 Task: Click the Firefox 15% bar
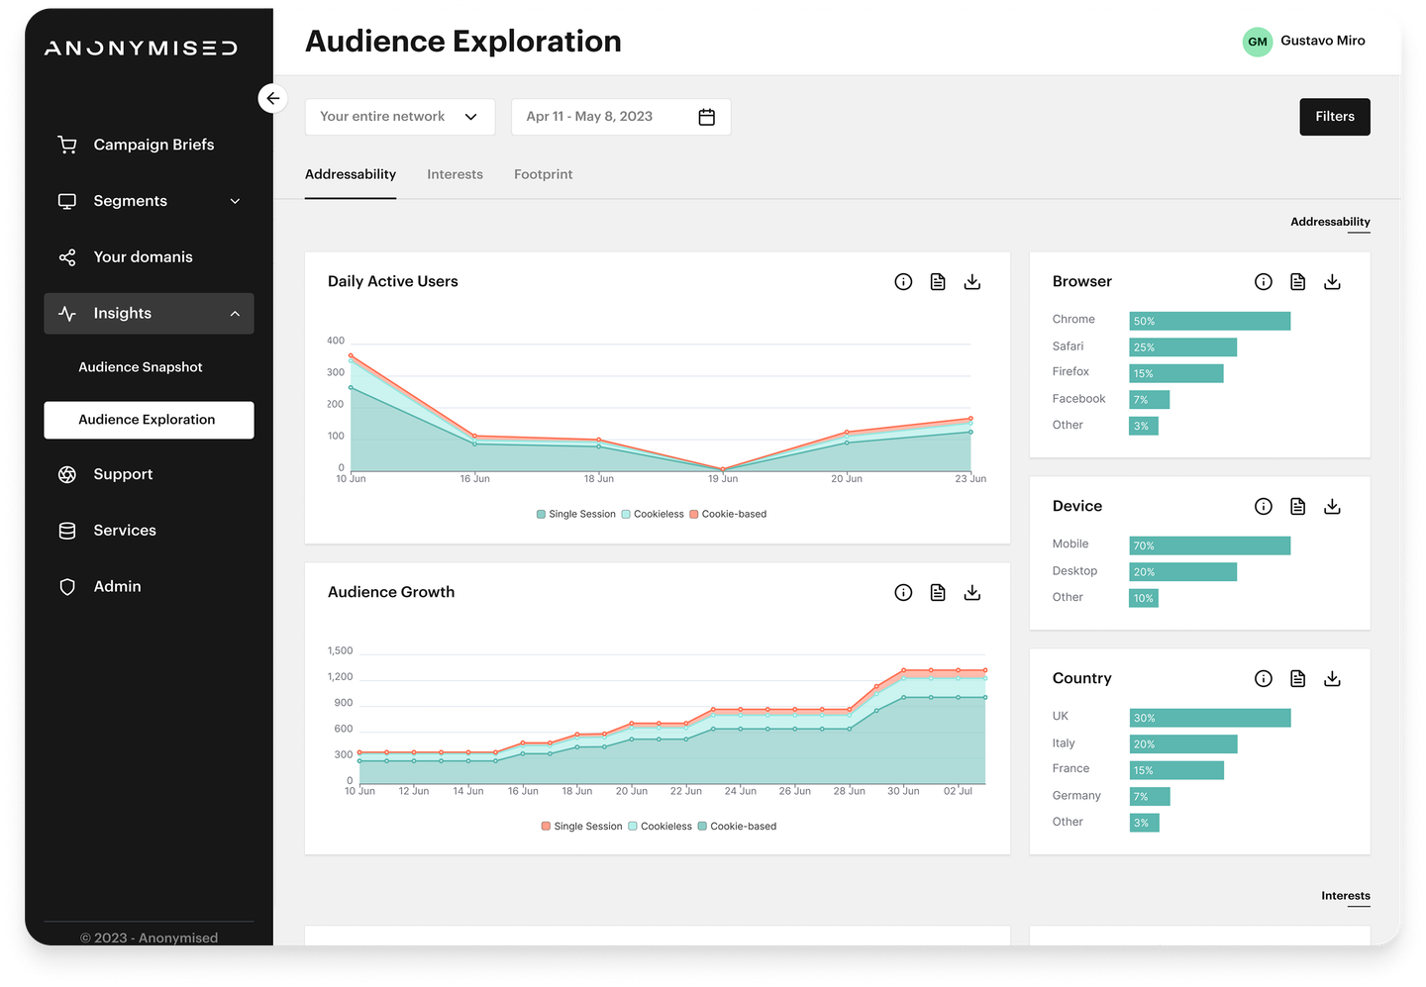(x=1176, y=373)
